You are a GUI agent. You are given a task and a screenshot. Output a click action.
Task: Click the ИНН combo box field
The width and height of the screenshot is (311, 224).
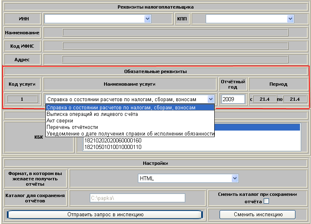click(x=98, y=19)
